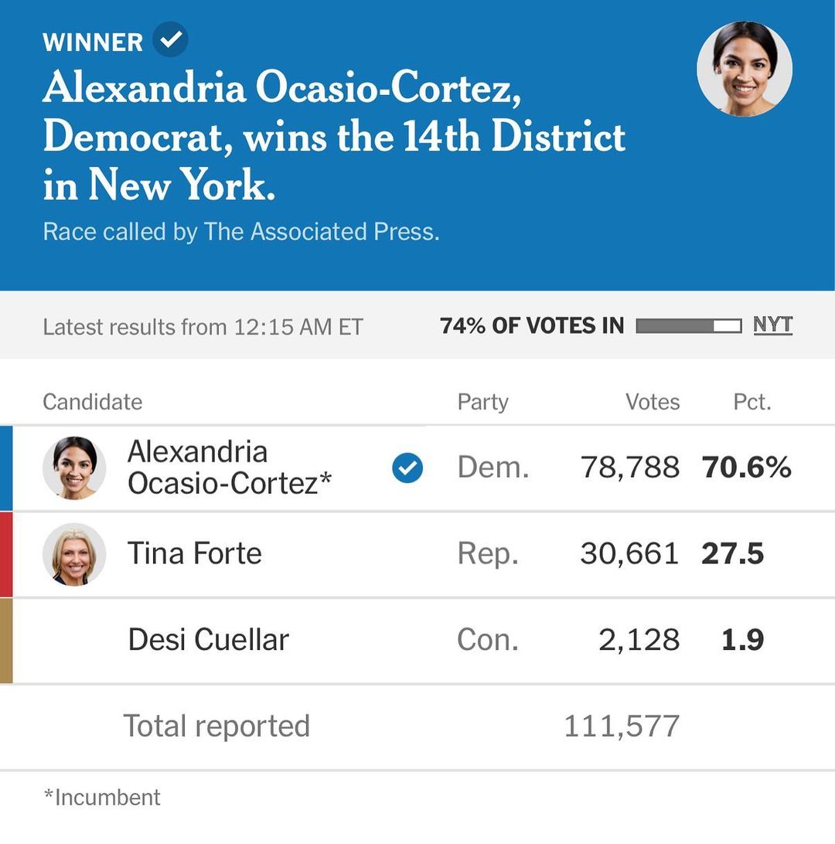Viewport: 835px width, 844px height.
Task: Click the blue winner checkmark in the Ocasio-Cortez row
Action: click(407, 468)
